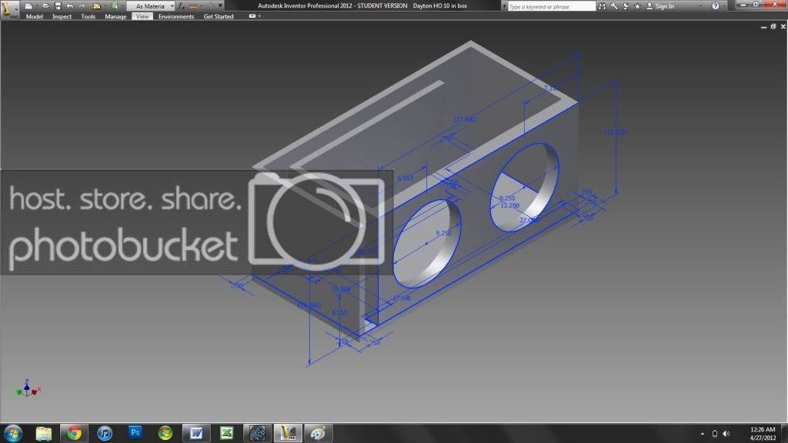Click the right speaker hole cutout in model
788x443 pixels.
pos(524,188)
